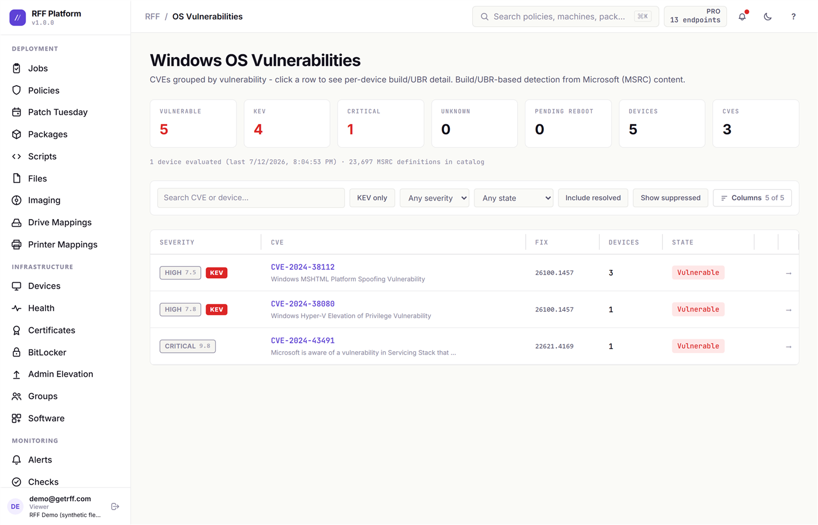Open the CVE-2024-38080 link
818x525 pixels.
303,304
